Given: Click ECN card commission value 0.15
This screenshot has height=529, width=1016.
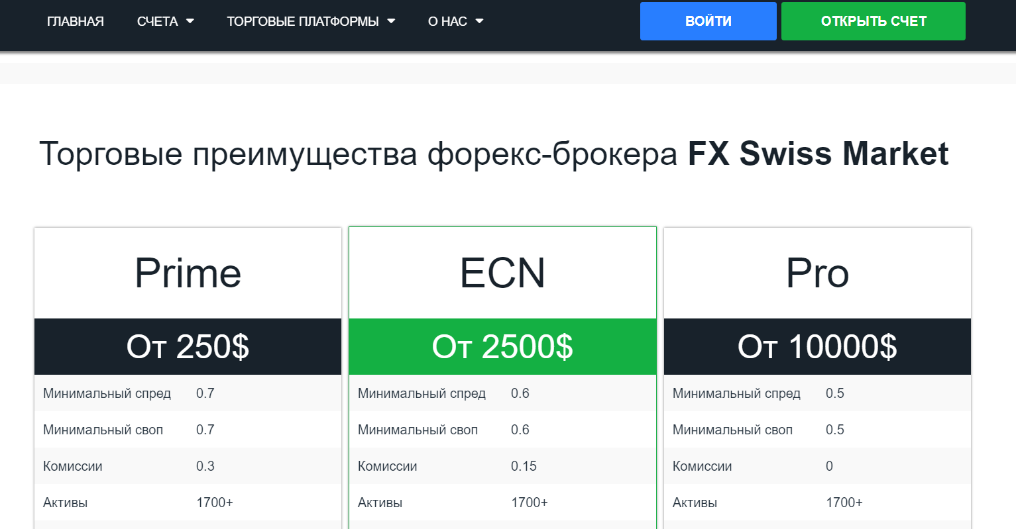Looking at the screenshot, I should [524, 466].
